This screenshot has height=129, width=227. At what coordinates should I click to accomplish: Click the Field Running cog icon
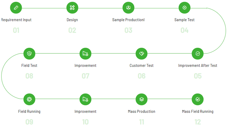point(29,99)
